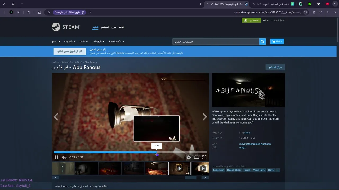Image resolution: width=339 pixels, height=190 pixels.
Task: Open publisher rspyz link
Action: 242,148
